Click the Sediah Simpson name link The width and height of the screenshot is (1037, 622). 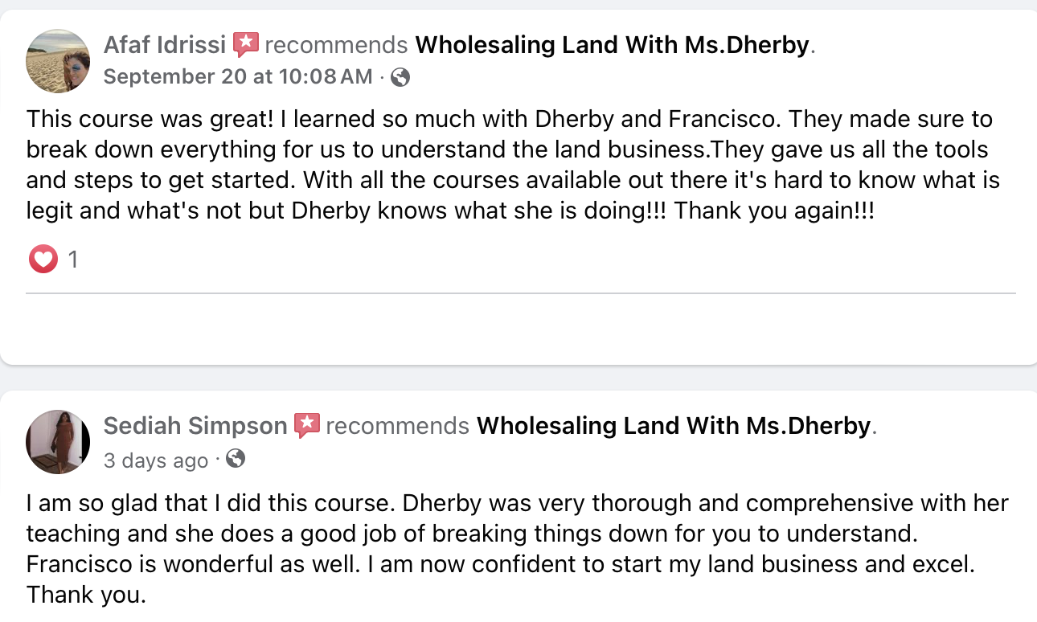[x=195, y=426]
